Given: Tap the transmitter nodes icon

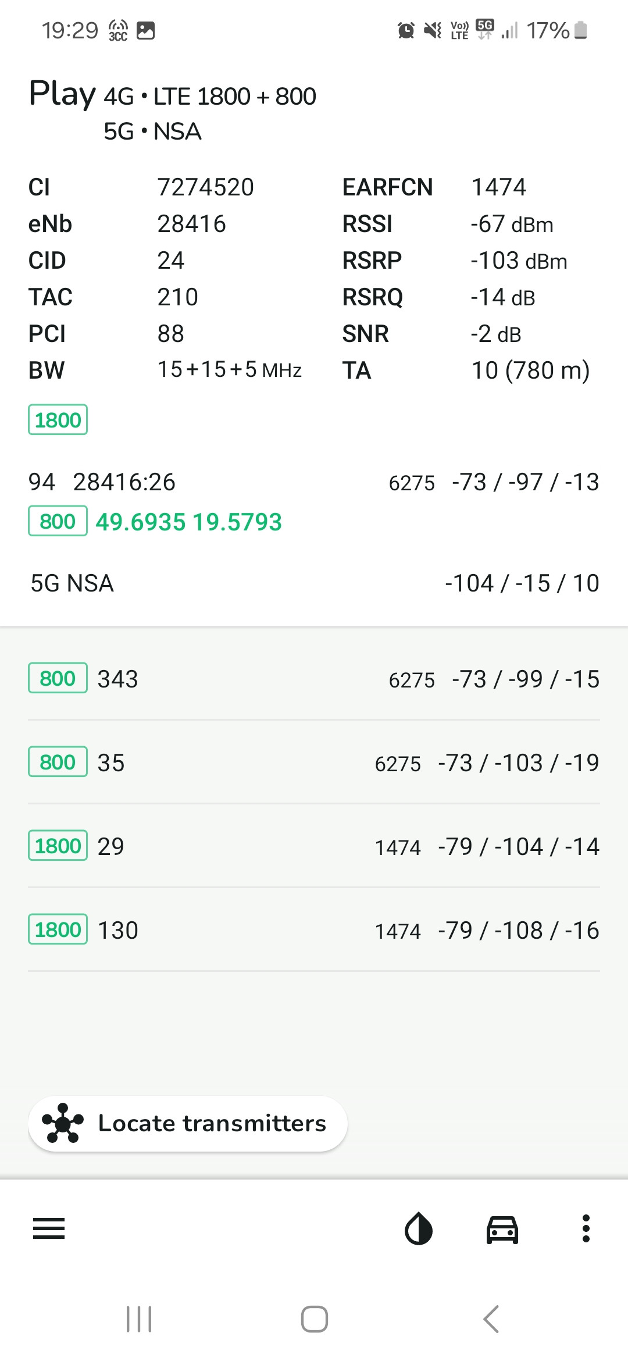Looking at the screenshot, I should 62,1123.
